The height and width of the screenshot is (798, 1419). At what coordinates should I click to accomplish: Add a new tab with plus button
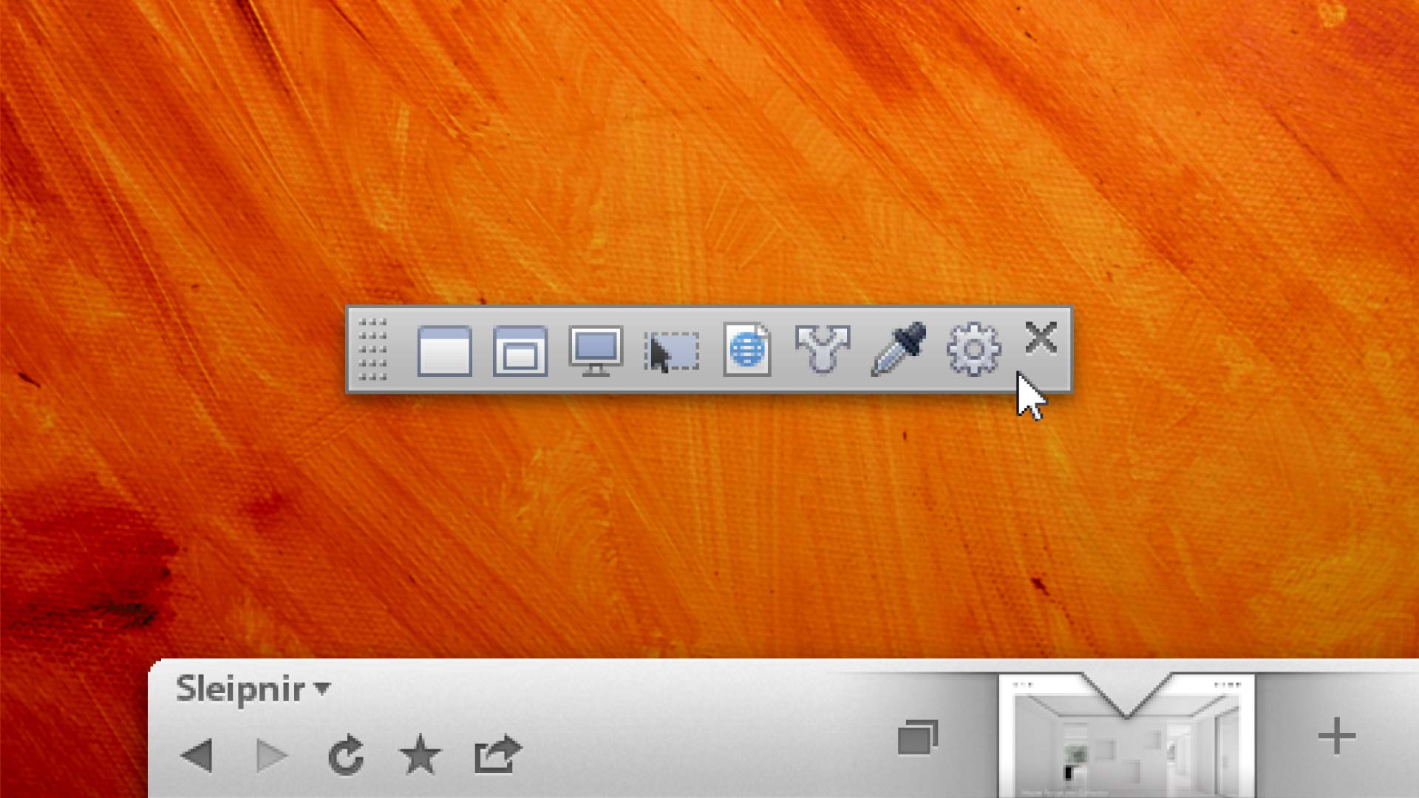tap(1336, 736)
